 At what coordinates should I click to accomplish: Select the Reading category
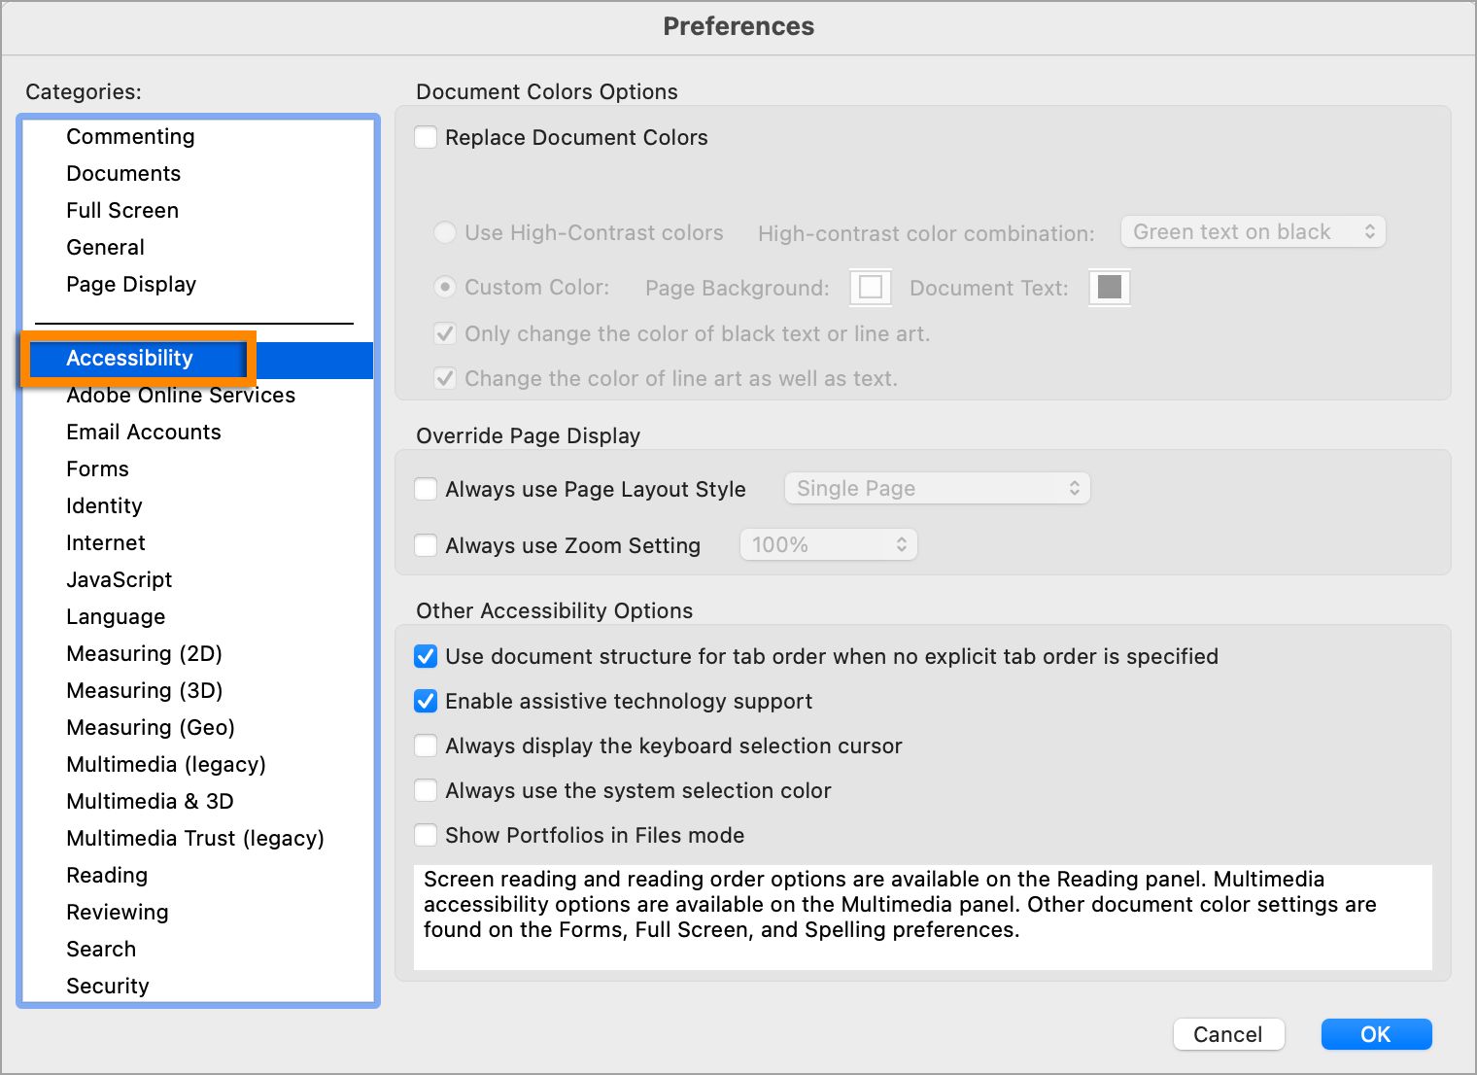click(x=107, y=875)
